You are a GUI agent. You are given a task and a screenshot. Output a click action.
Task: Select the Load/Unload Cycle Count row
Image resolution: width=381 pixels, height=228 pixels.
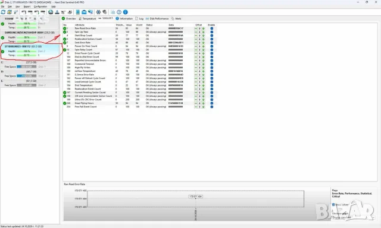coord(140,82)
